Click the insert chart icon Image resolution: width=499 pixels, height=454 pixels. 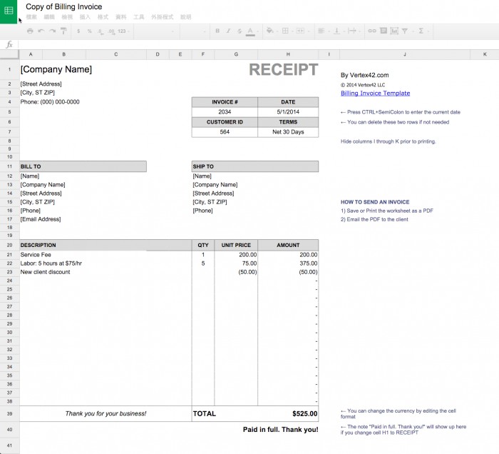[x=394, y=31]
